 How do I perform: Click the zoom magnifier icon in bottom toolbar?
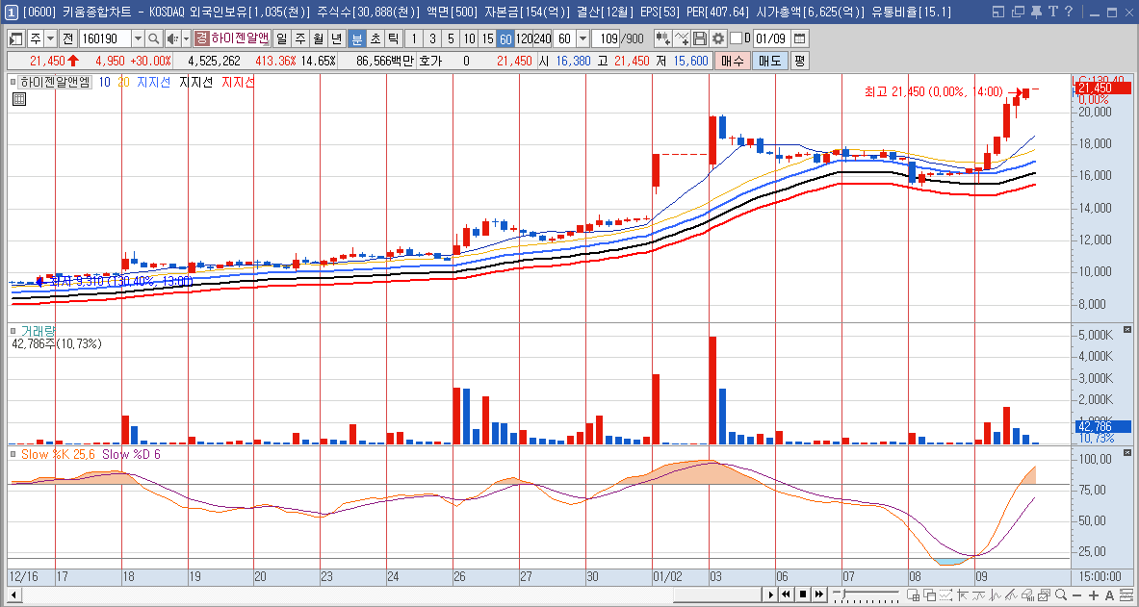[x=1063, y=595]
